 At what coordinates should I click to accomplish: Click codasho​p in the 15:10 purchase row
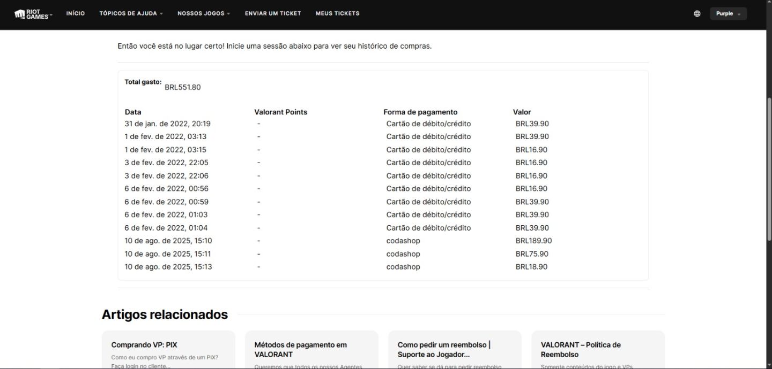(x=403, y=241)
